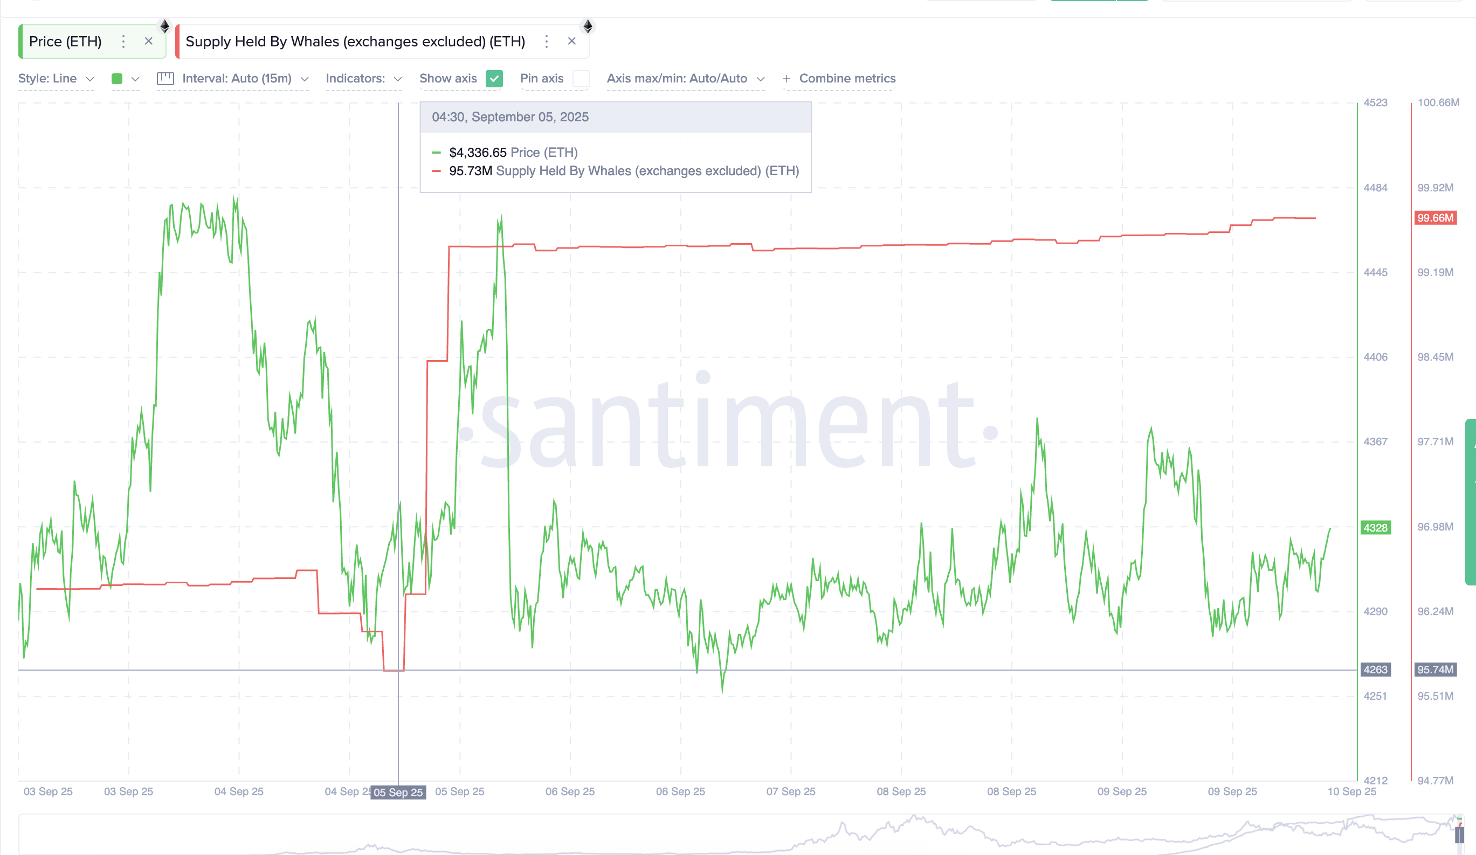The height and width of the screenshot is (855, 1476).
Task: Click the Ethereum logo on the Price (ETH) chip
Action: tap(164, 26)
